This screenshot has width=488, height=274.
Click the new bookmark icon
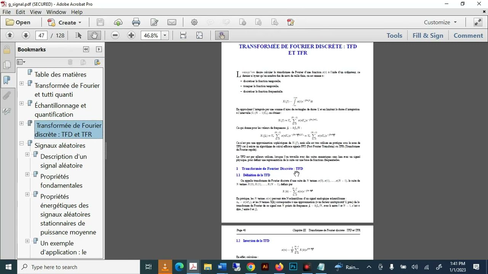[x=83, y=62]
